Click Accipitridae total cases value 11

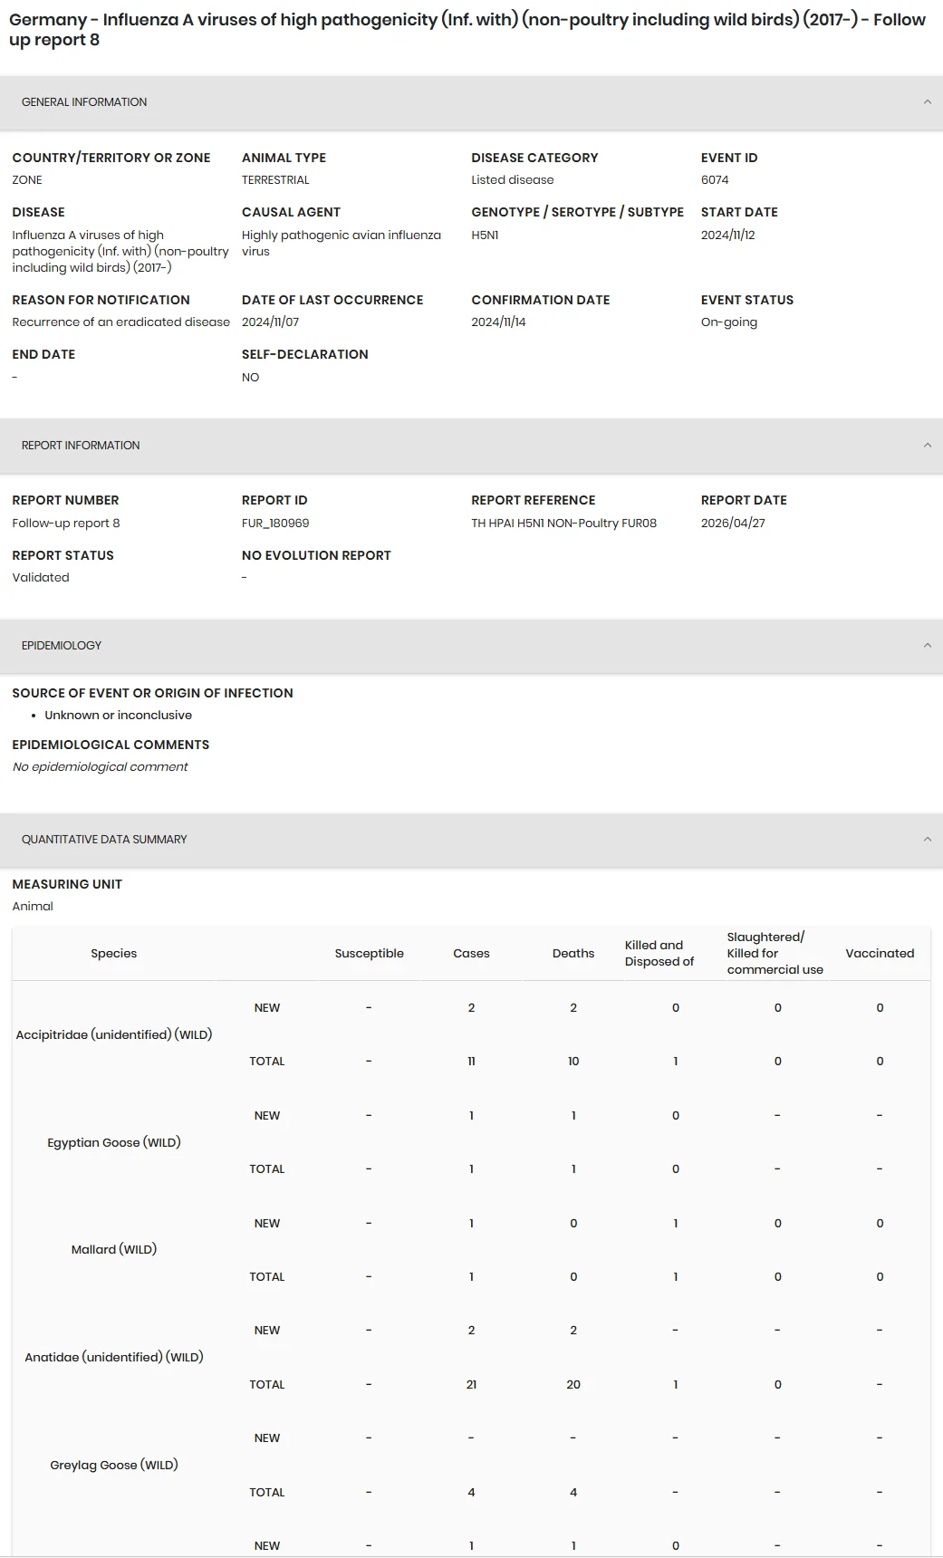tap(471, 1062)
